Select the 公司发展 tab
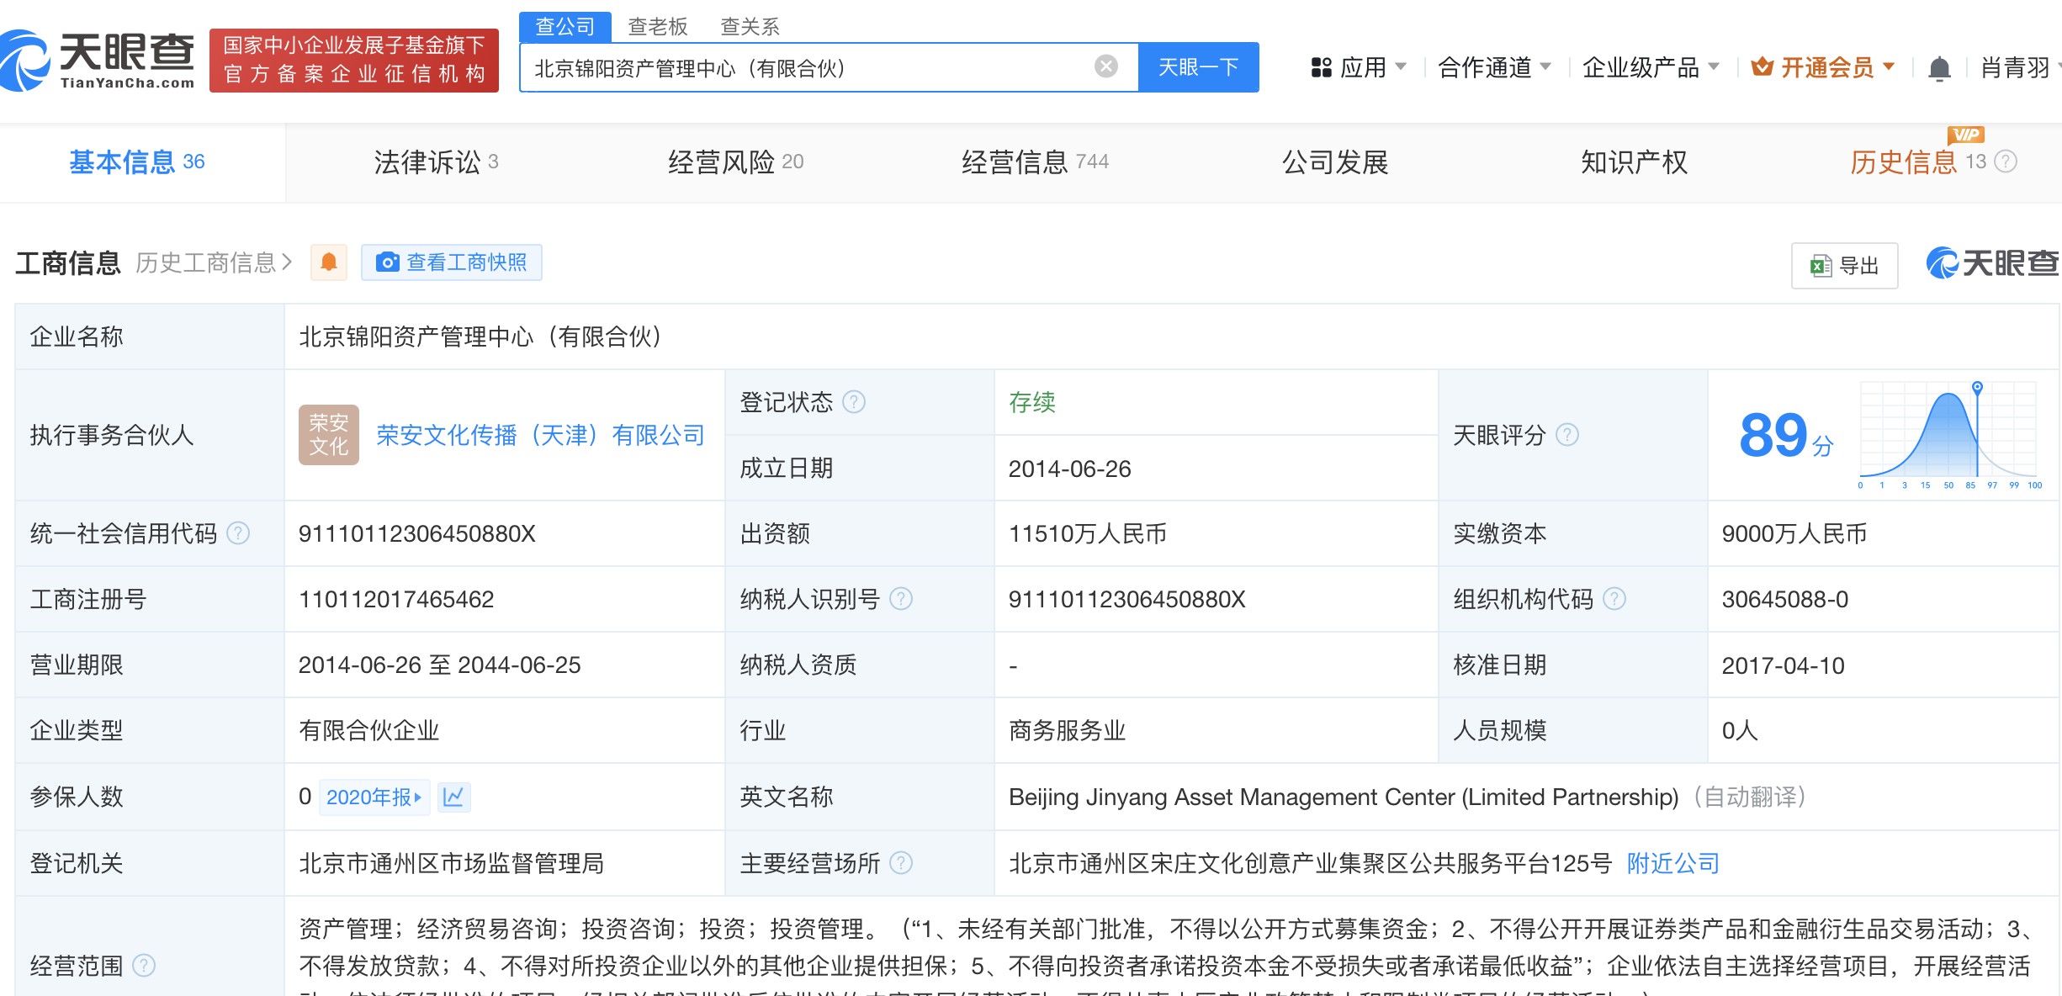This screenshot has height=996, width=2062. (1335, 162)
